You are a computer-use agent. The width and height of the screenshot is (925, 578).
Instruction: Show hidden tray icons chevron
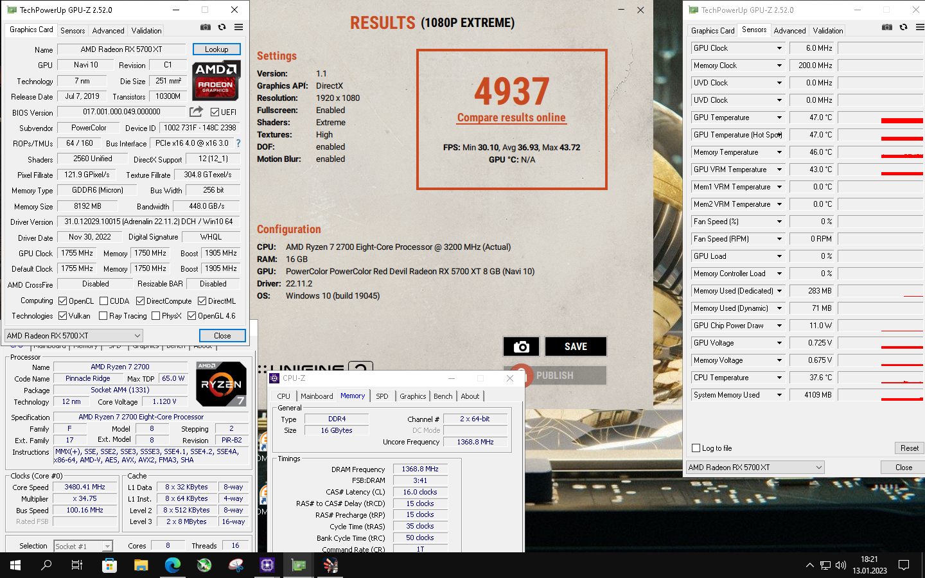[809, 565]
